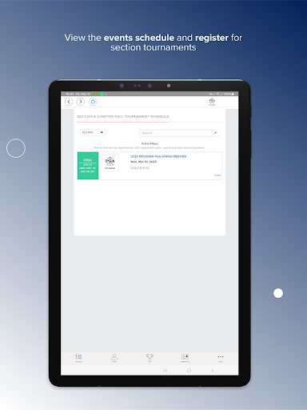Go forward with the right arrow button
This screenshot has width=307, height=410.
pos(81,102)
